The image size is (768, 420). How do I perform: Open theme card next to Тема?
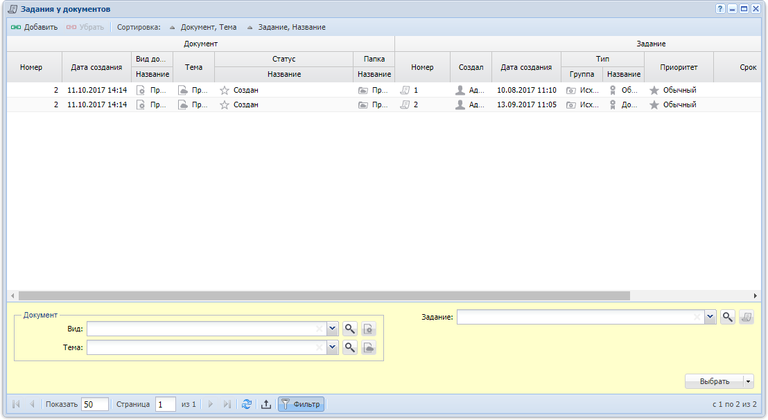click(368, 347)
